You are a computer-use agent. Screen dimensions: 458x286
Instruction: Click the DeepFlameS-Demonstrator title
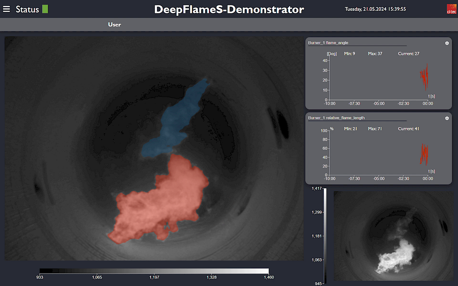tap(229, 9)
